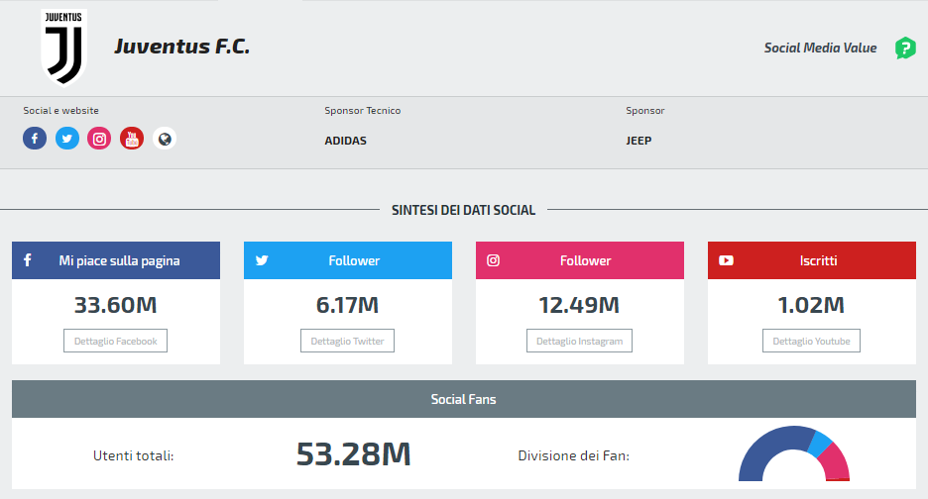This screenshot has height=499, width=928.
Task: Click Twitter bird icon in blue Follower header
Action: [262, 260]
